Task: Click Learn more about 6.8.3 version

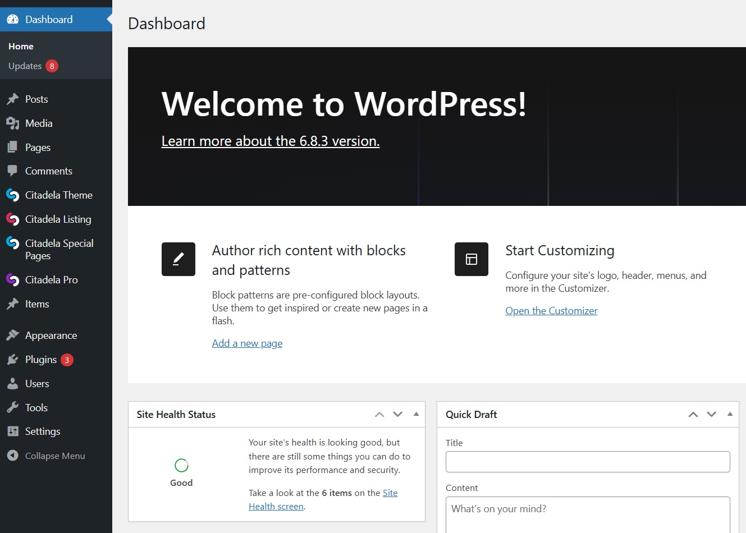Action: point(270,141)
